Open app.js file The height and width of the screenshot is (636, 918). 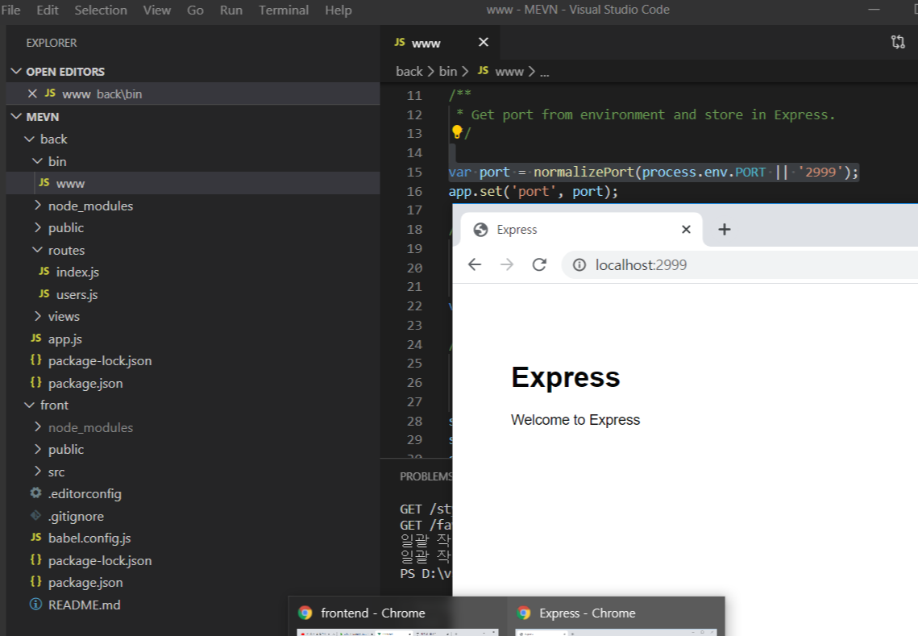coord(193,339)
